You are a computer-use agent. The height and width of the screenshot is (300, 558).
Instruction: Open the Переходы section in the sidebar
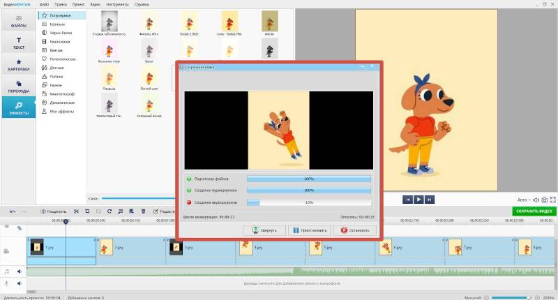tap(19, 87)
